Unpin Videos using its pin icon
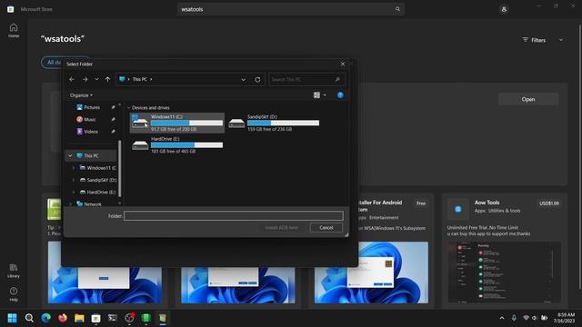Image resolution: width=582 pixels, height=327 pixels. pos(113,131)
